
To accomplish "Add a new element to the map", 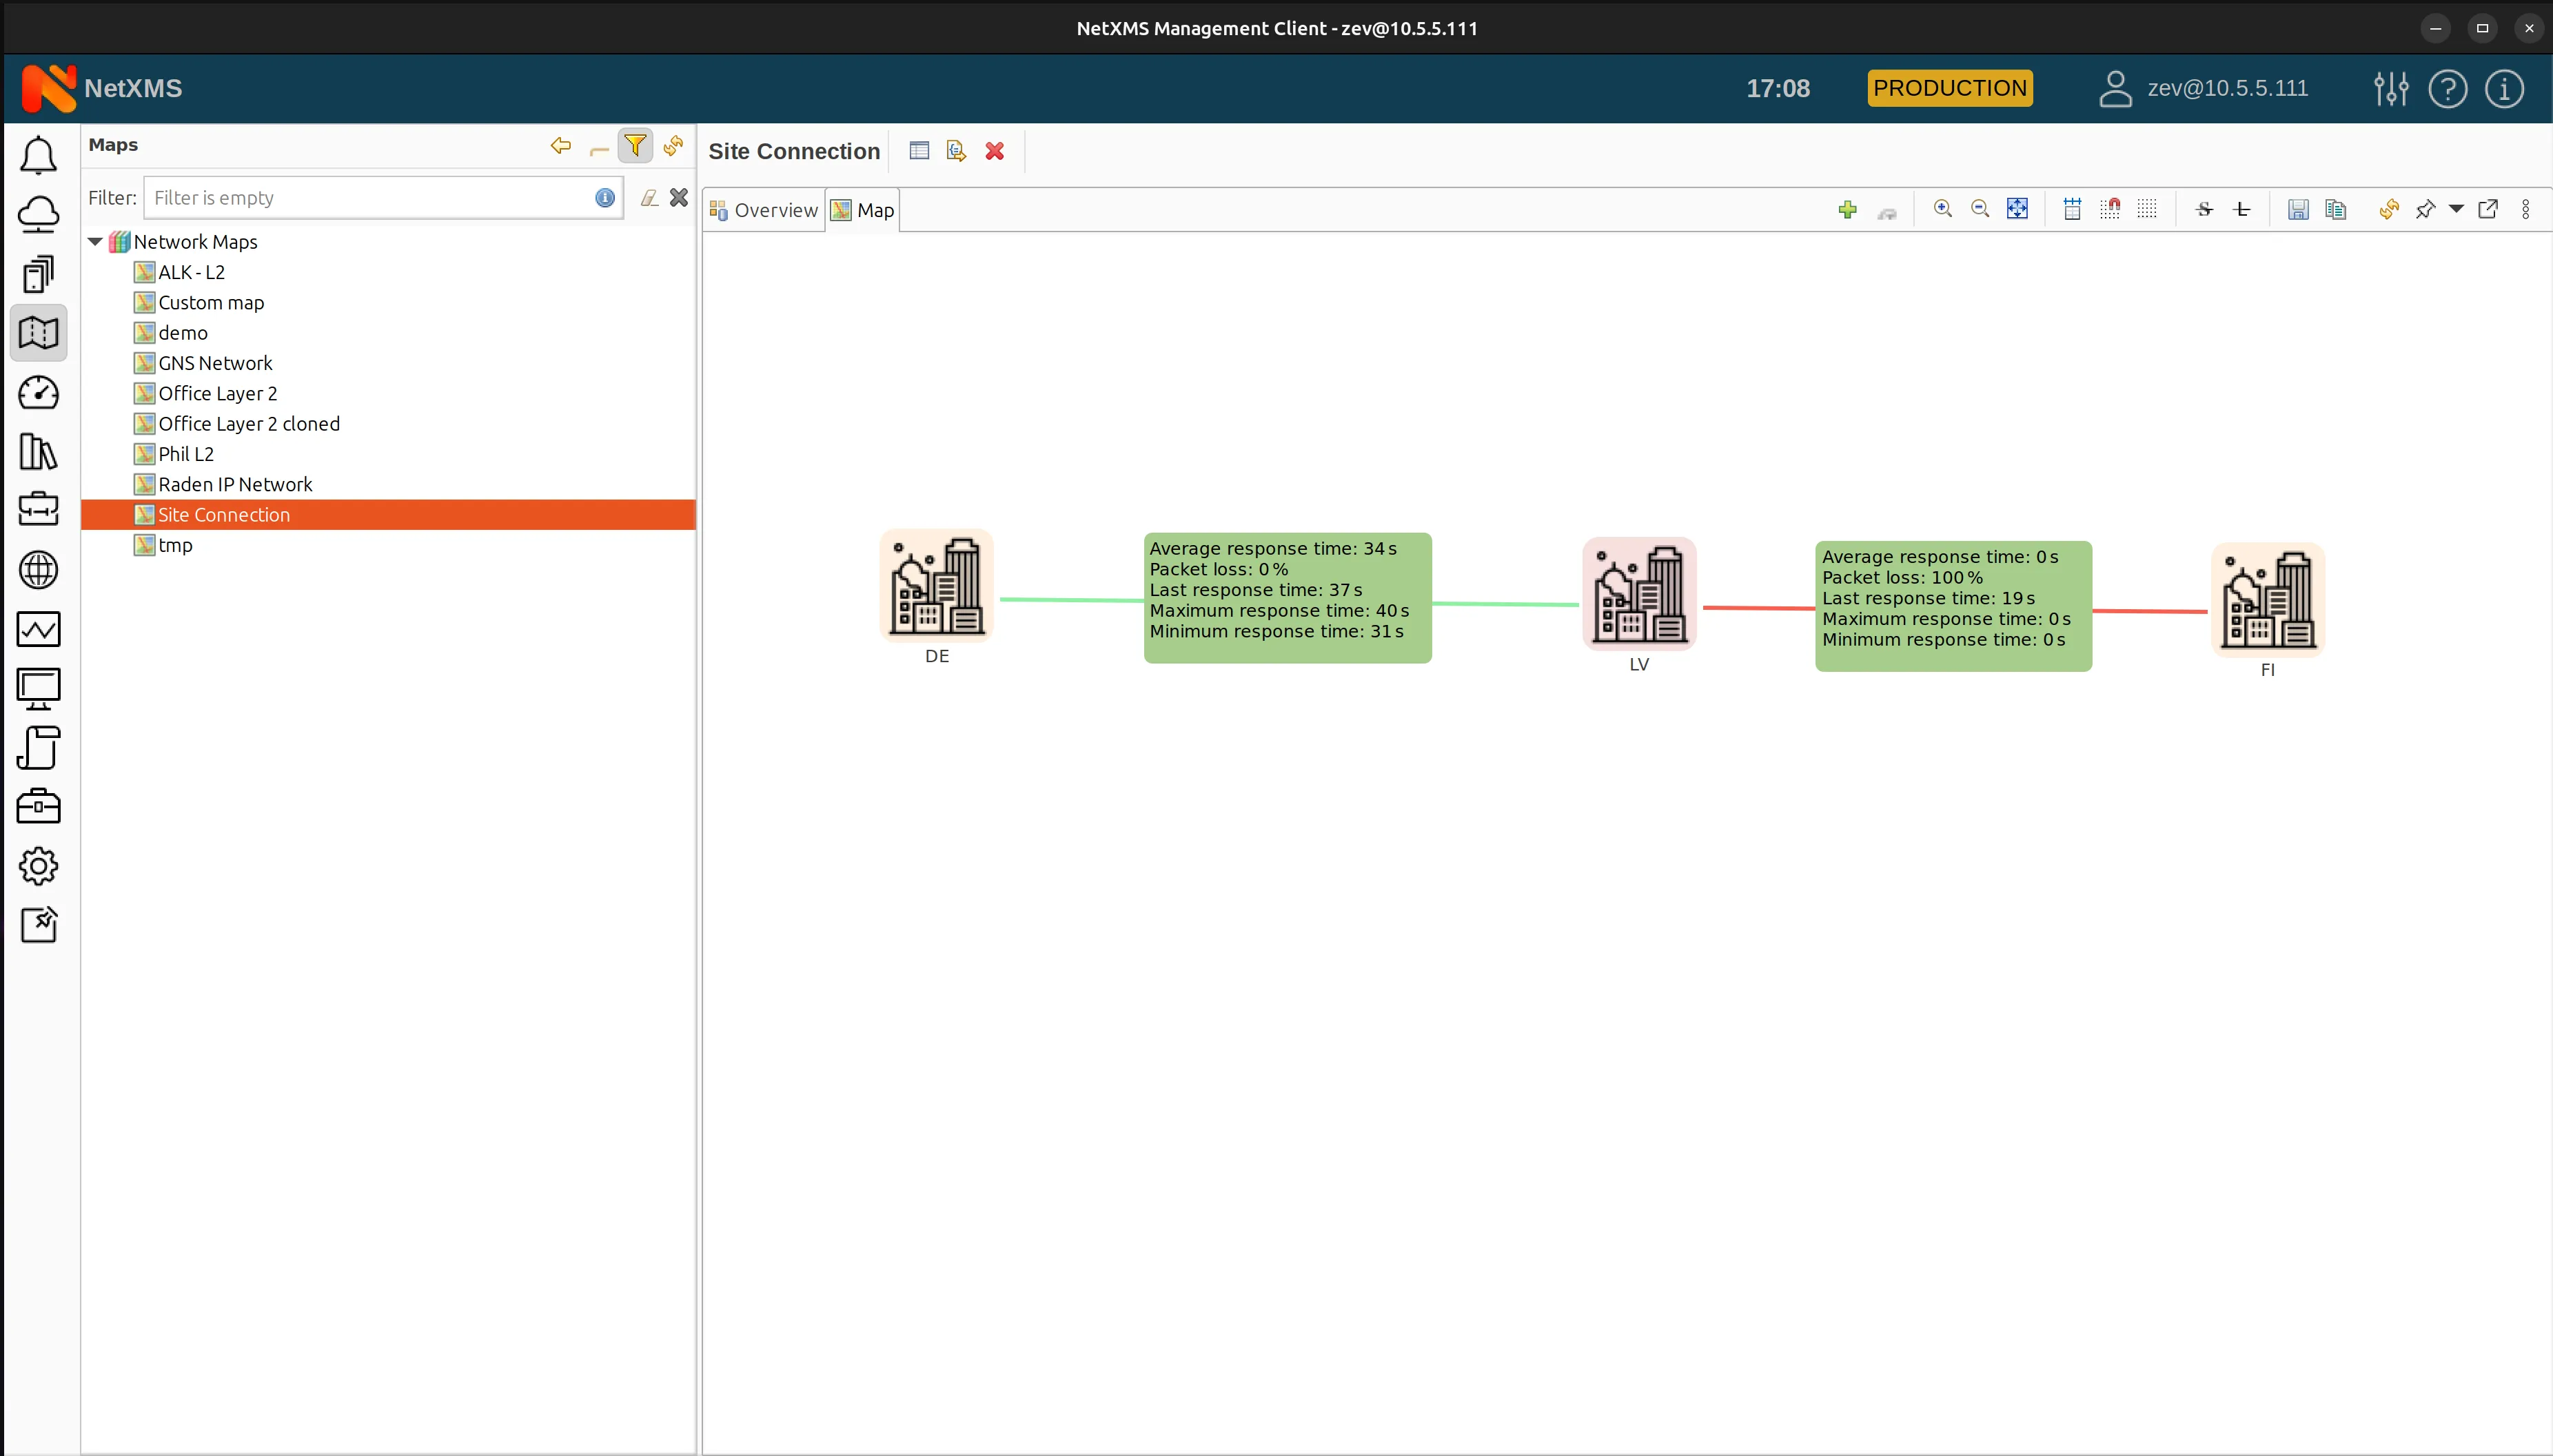I will [1847, 209].
